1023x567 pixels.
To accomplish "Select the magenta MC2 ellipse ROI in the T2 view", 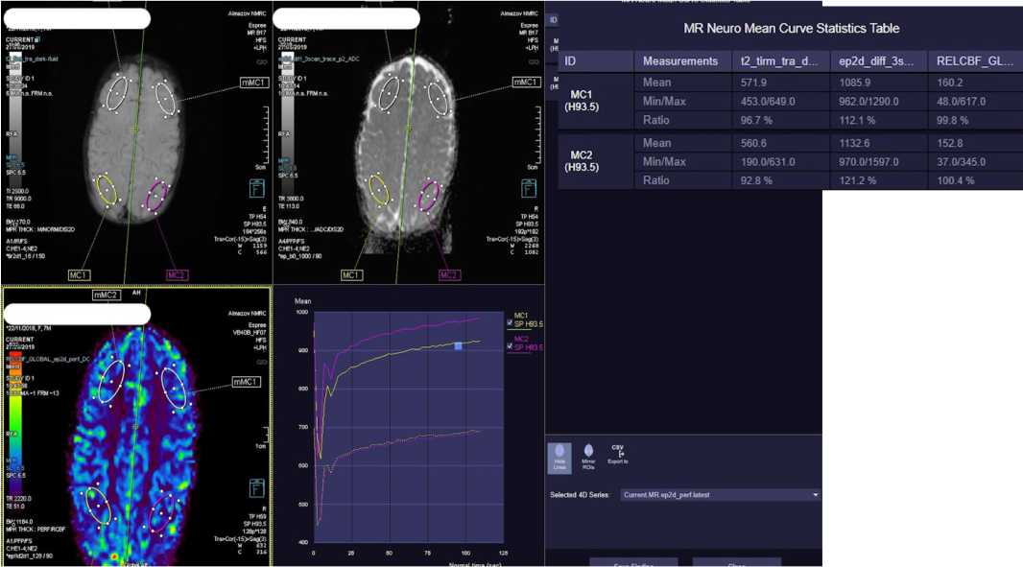I will [156, 197].
